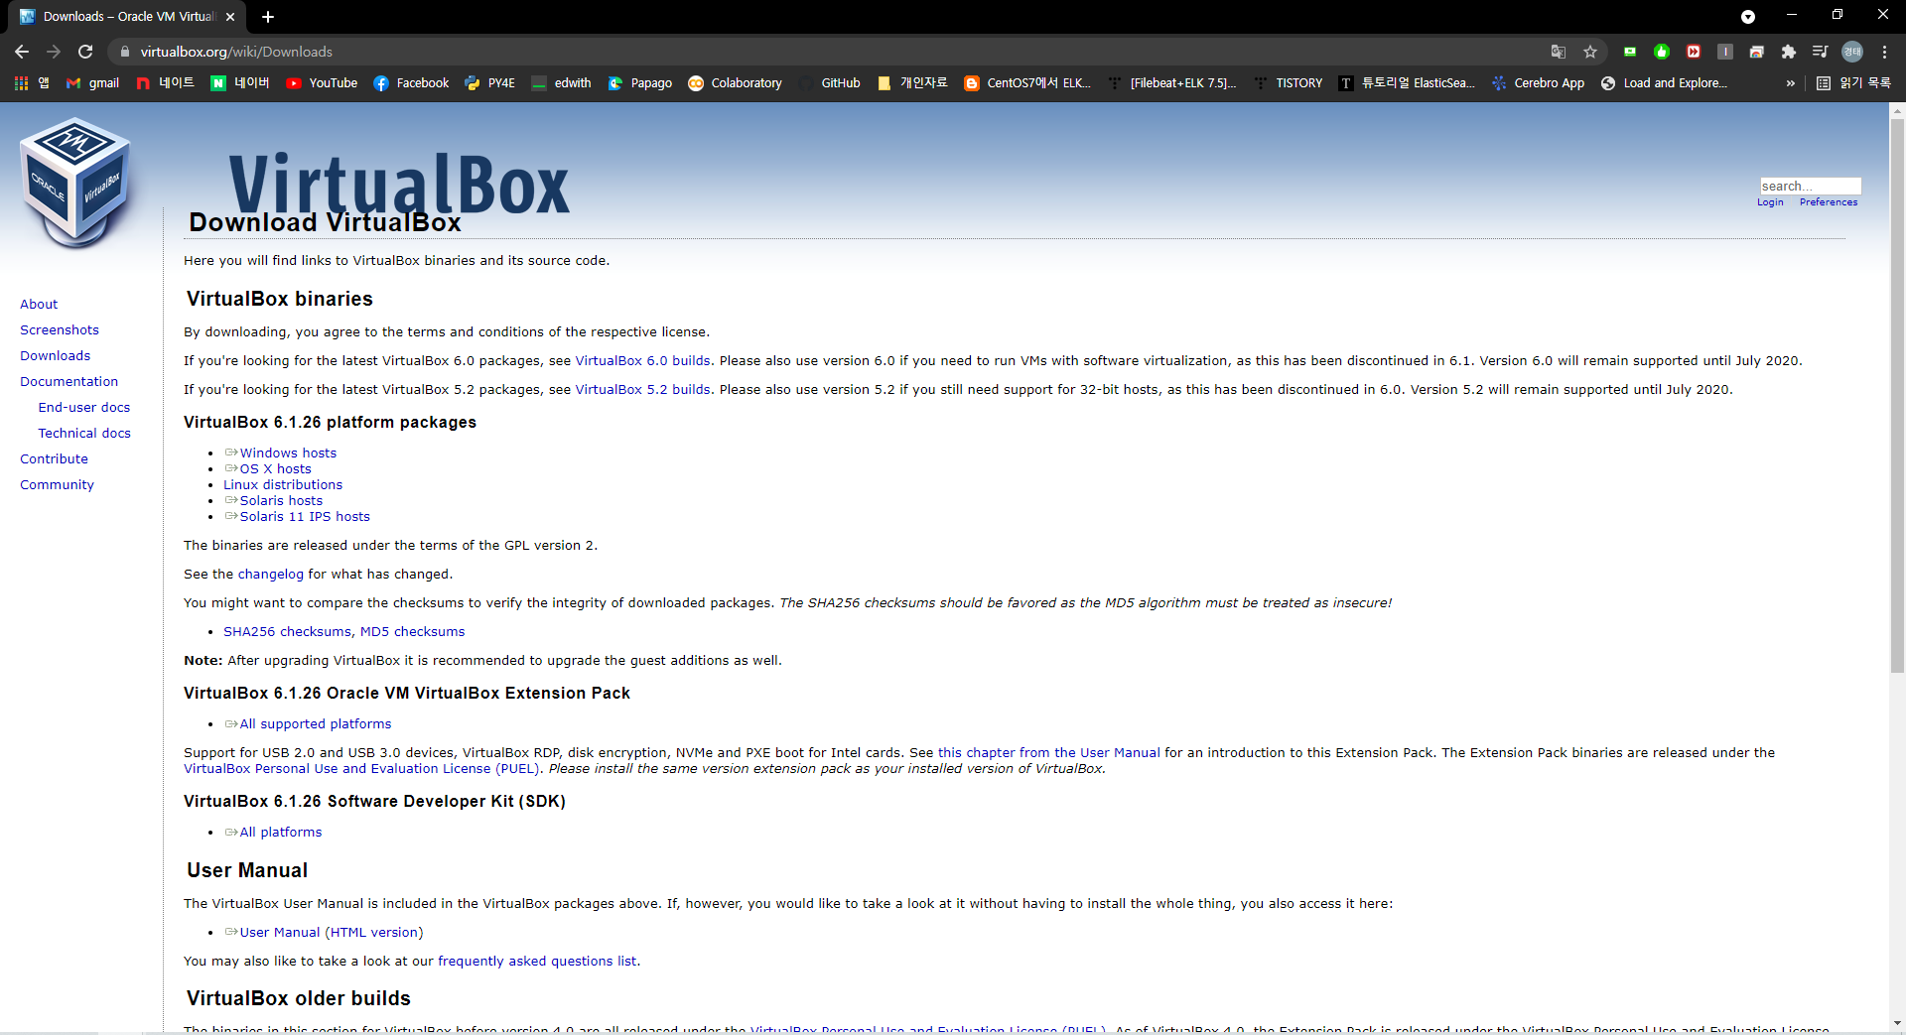
Task: Open the Cerebro App bookmark
Action: coord(1538,83)
